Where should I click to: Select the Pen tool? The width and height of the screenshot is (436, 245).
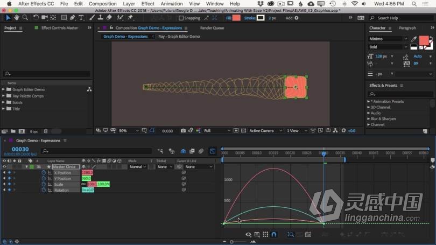[72, 17]
